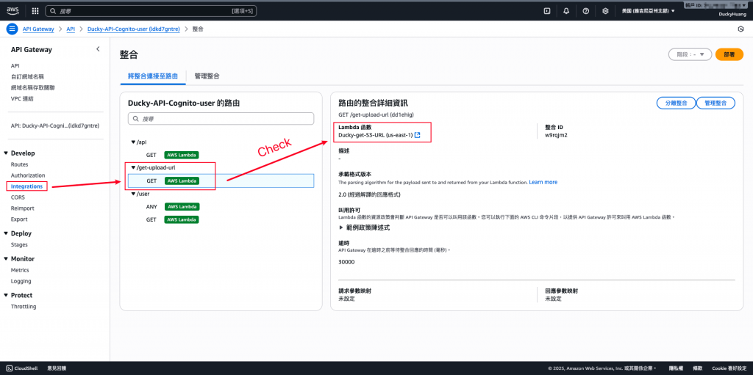Image resolution: width=753 pixels, height=375 pixels.
Task: Open the services grid menu icon
Action: [35, 10]
